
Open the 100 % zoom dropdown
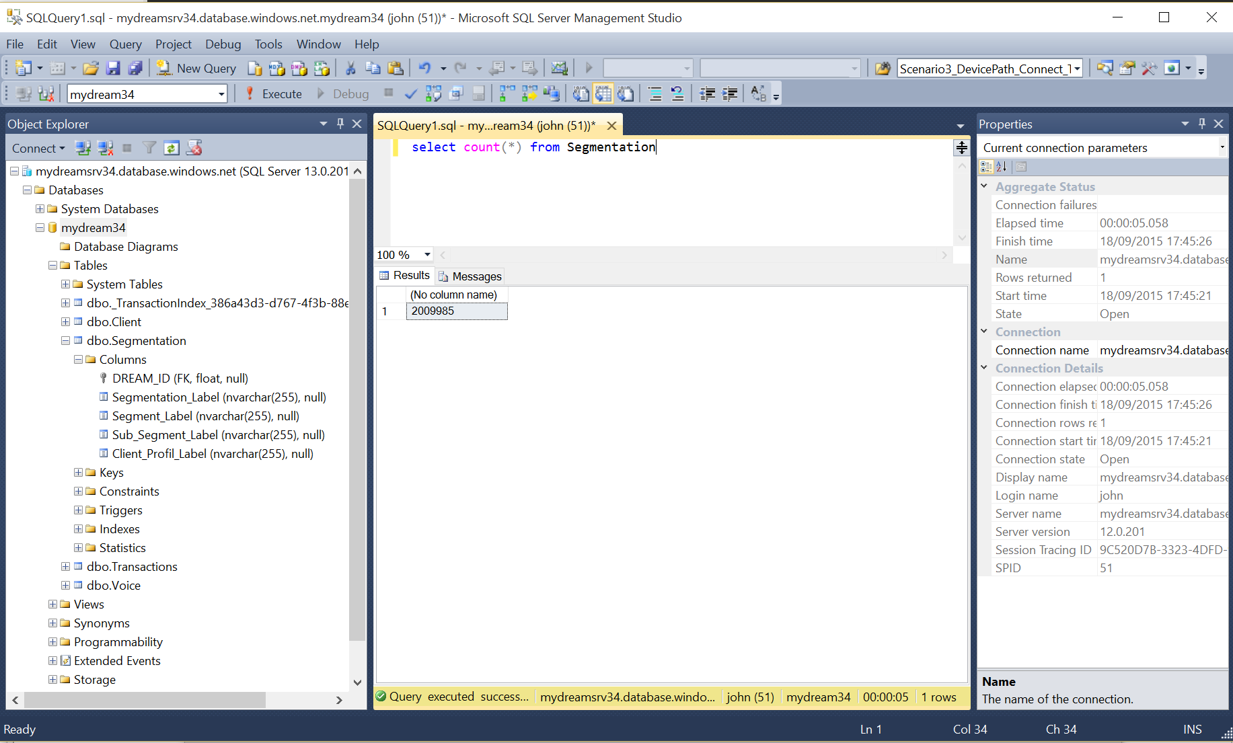pyautogui.click(x=427, y=255)
